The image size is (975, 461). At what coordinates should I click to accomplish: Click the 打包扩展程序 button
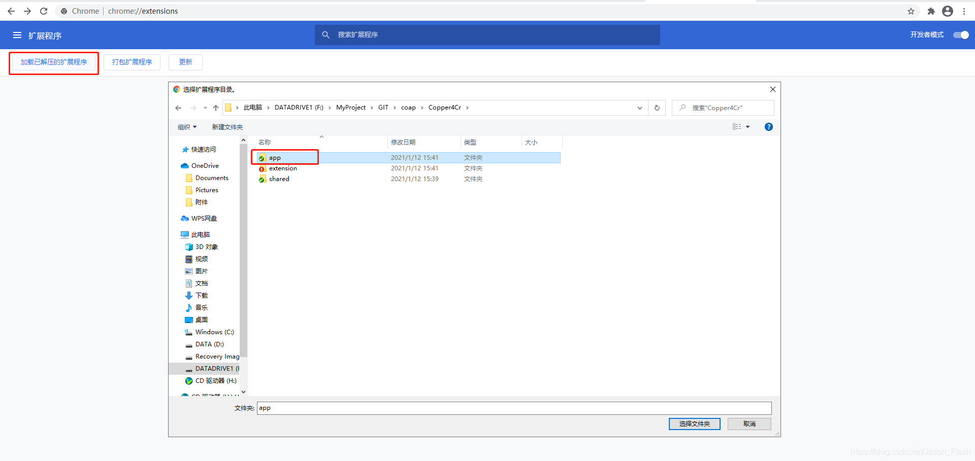point(132,62)
